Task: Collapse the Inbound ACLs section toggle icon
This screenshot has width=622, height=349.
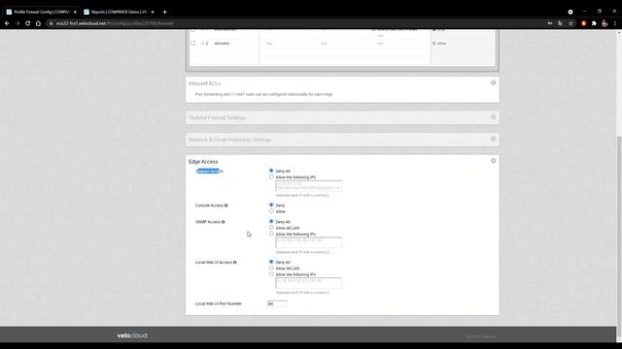Action: 493,82
